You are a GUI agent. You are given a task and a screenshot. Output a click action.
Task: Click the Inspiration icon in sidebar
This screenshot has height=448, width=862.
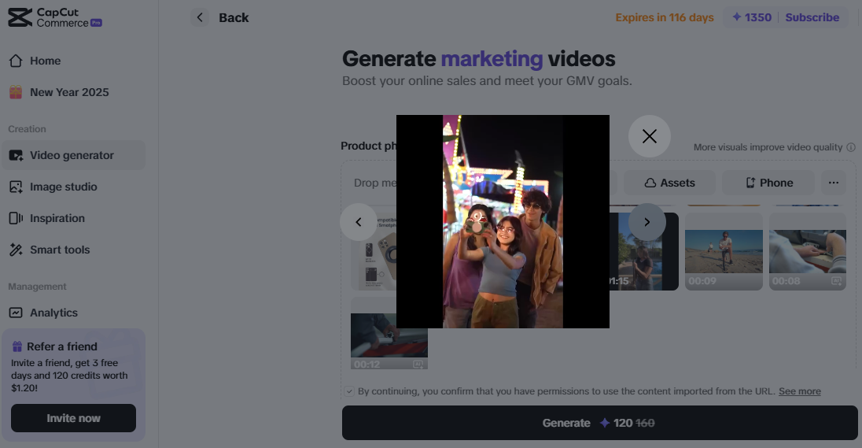[16, 218]
